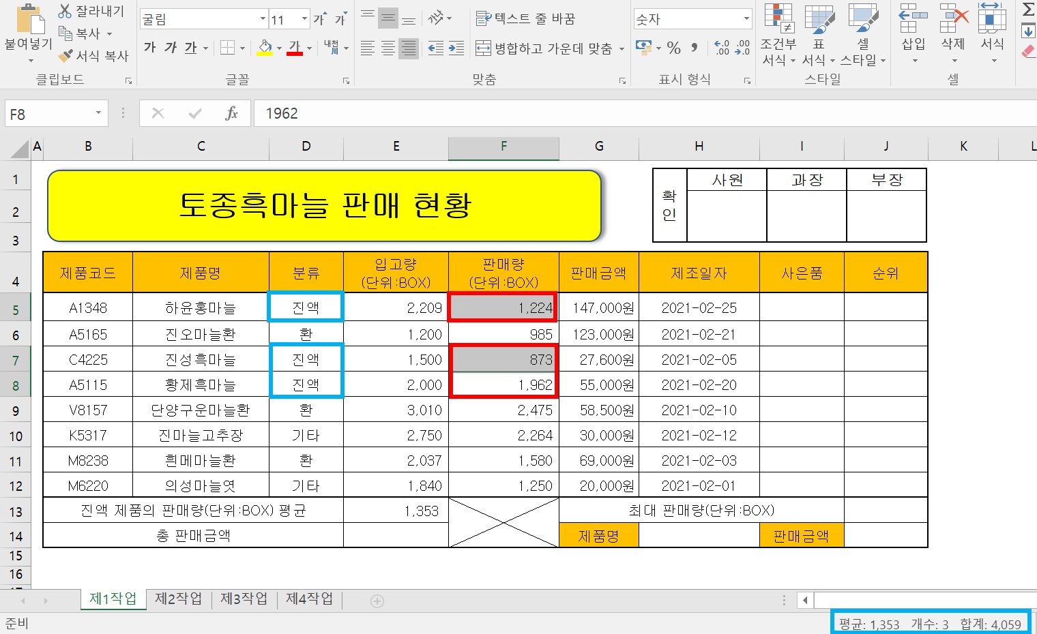Switch to 제3작업 sheet tab
The width and height of the screenshot is (1037, 634).
pyautogui.click(x=244, y=599)
